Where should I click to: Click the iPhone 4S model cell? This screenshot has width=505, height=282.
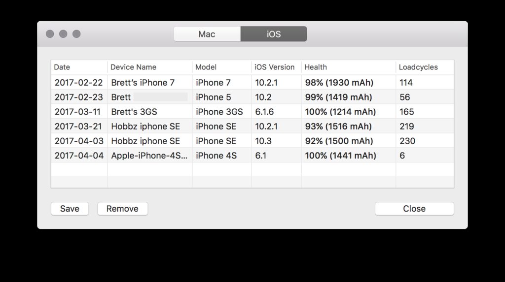(216, 156)
